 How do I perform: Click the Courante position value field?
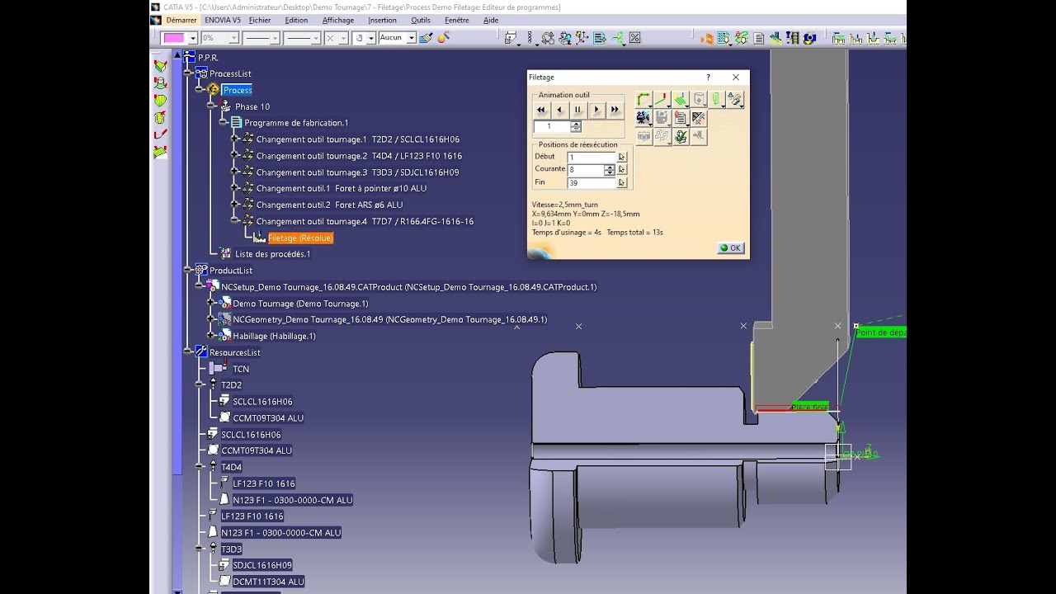pos(585,170)
